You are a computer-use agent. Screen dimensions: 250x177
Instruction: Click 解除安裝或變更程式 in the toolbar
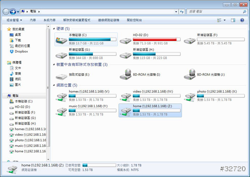tap(77, 20)
